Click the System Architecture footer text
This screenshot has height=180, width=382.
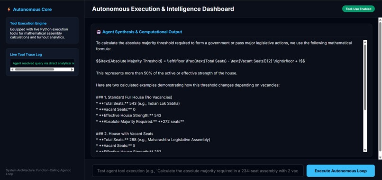pyautogui.click(x=38, y=172)
